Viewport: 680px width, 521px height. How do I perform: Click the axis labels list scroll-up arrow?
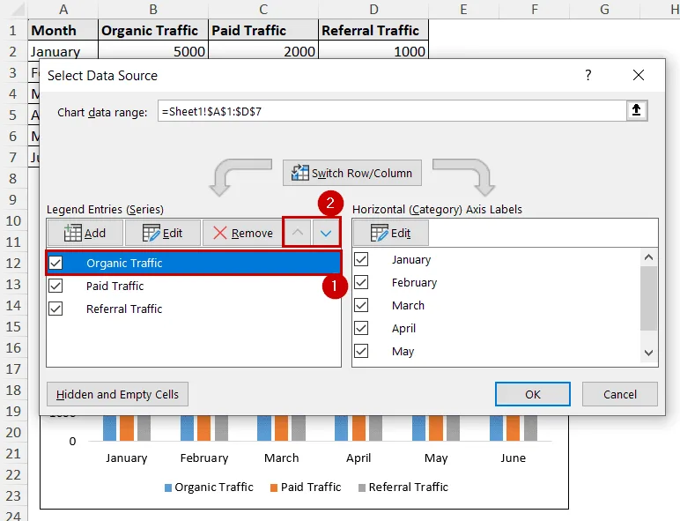pyautogui.click(x=649, y=257)
